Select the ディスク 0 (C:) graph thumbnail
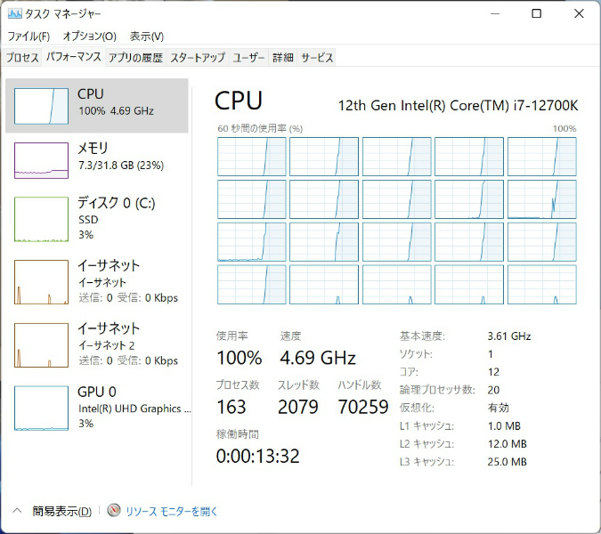Viewport: 601px width, 534px height. point(41,219)
